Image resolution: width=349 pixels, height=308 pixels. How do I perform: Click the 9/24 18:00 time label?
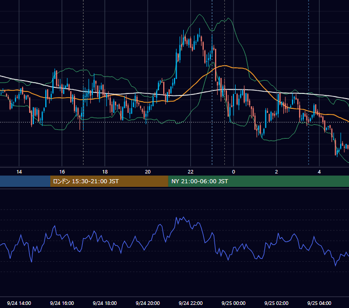pyautogui.click(x=105, y=303)
